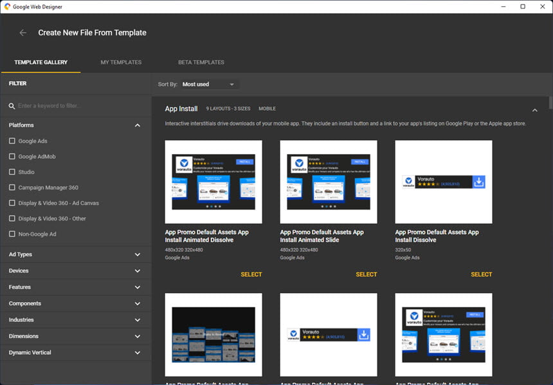Click the Google Web Designer logo icon

click(x=7, y=6)
